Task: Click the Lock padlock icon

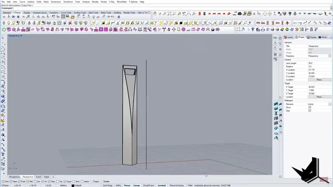Action: (x=29, y=23)
